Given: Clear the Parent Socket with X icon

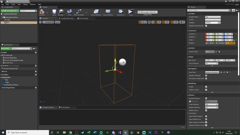Looking at the screenshot, I should tap(219, 52).
